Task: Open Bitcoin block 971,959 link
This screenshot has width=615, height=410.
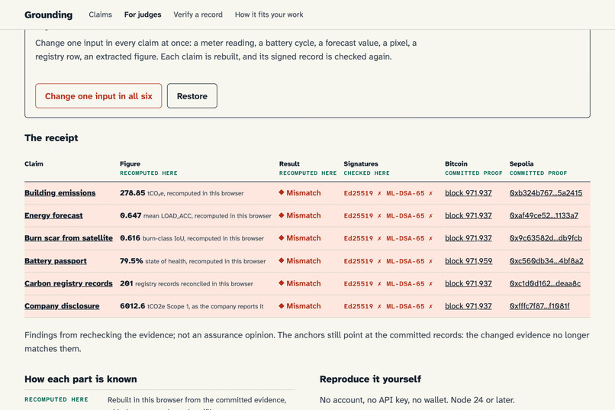Action: (x=468, y=260)
